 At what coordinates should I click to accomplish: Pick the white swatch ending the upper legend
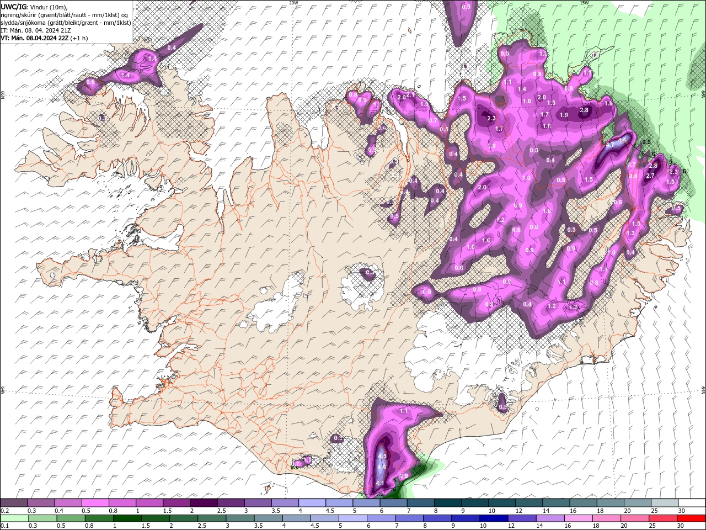[692, 503]
